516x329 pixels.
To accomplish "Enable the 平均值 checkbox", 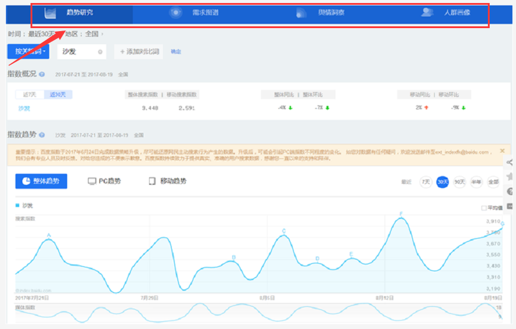I will pyautogui.click(x=484, y=208).
